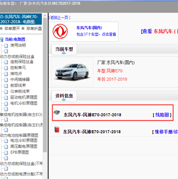Screen dimensions: 178x179
Task: Click the page icon beside 电池冷却原理图
Action: point(6,141)
